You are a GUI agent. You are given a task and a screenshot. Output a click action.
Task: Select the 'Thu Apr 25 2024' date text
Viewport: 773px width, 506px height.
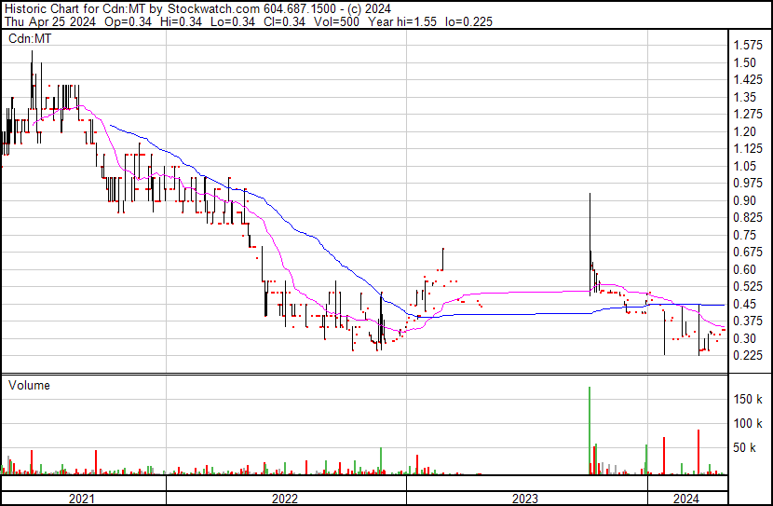pyautogui.click(x=49, y=21)
